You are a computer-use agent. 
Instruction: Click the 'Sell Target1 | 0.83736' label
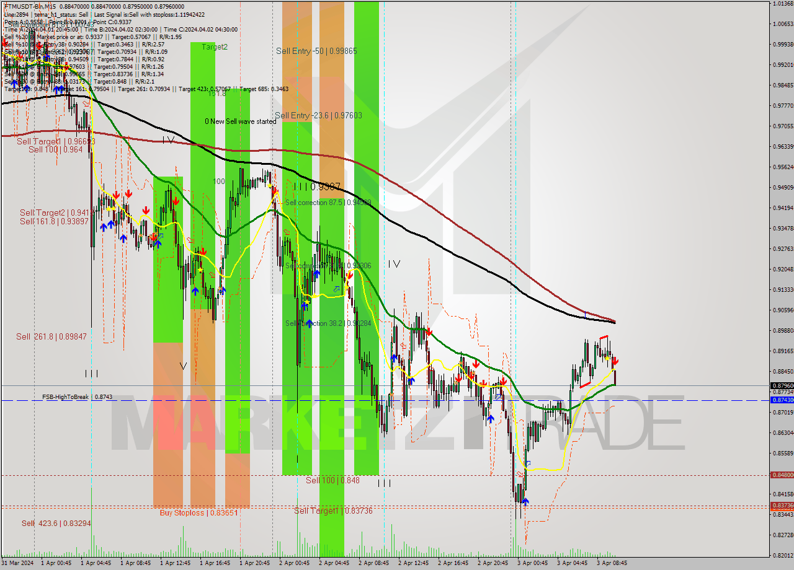tap(333, 511)
